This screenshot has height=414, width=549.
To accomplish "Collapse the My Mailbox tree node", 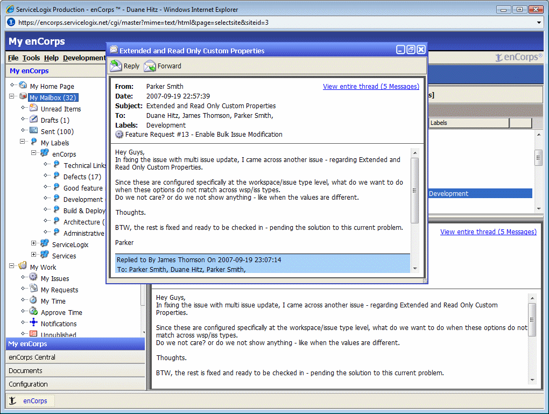I will pyautogui.click(x=11, y=96).
